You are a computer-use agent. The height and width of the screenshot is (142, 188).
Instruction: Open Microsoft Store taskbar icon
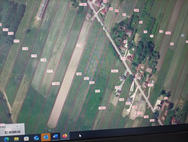(x=26, y=138)
